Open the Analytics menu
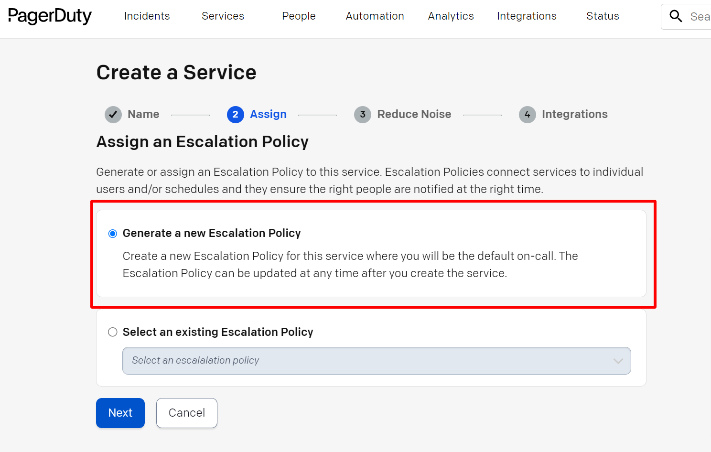The image size is (711, 452). [451, 16]
